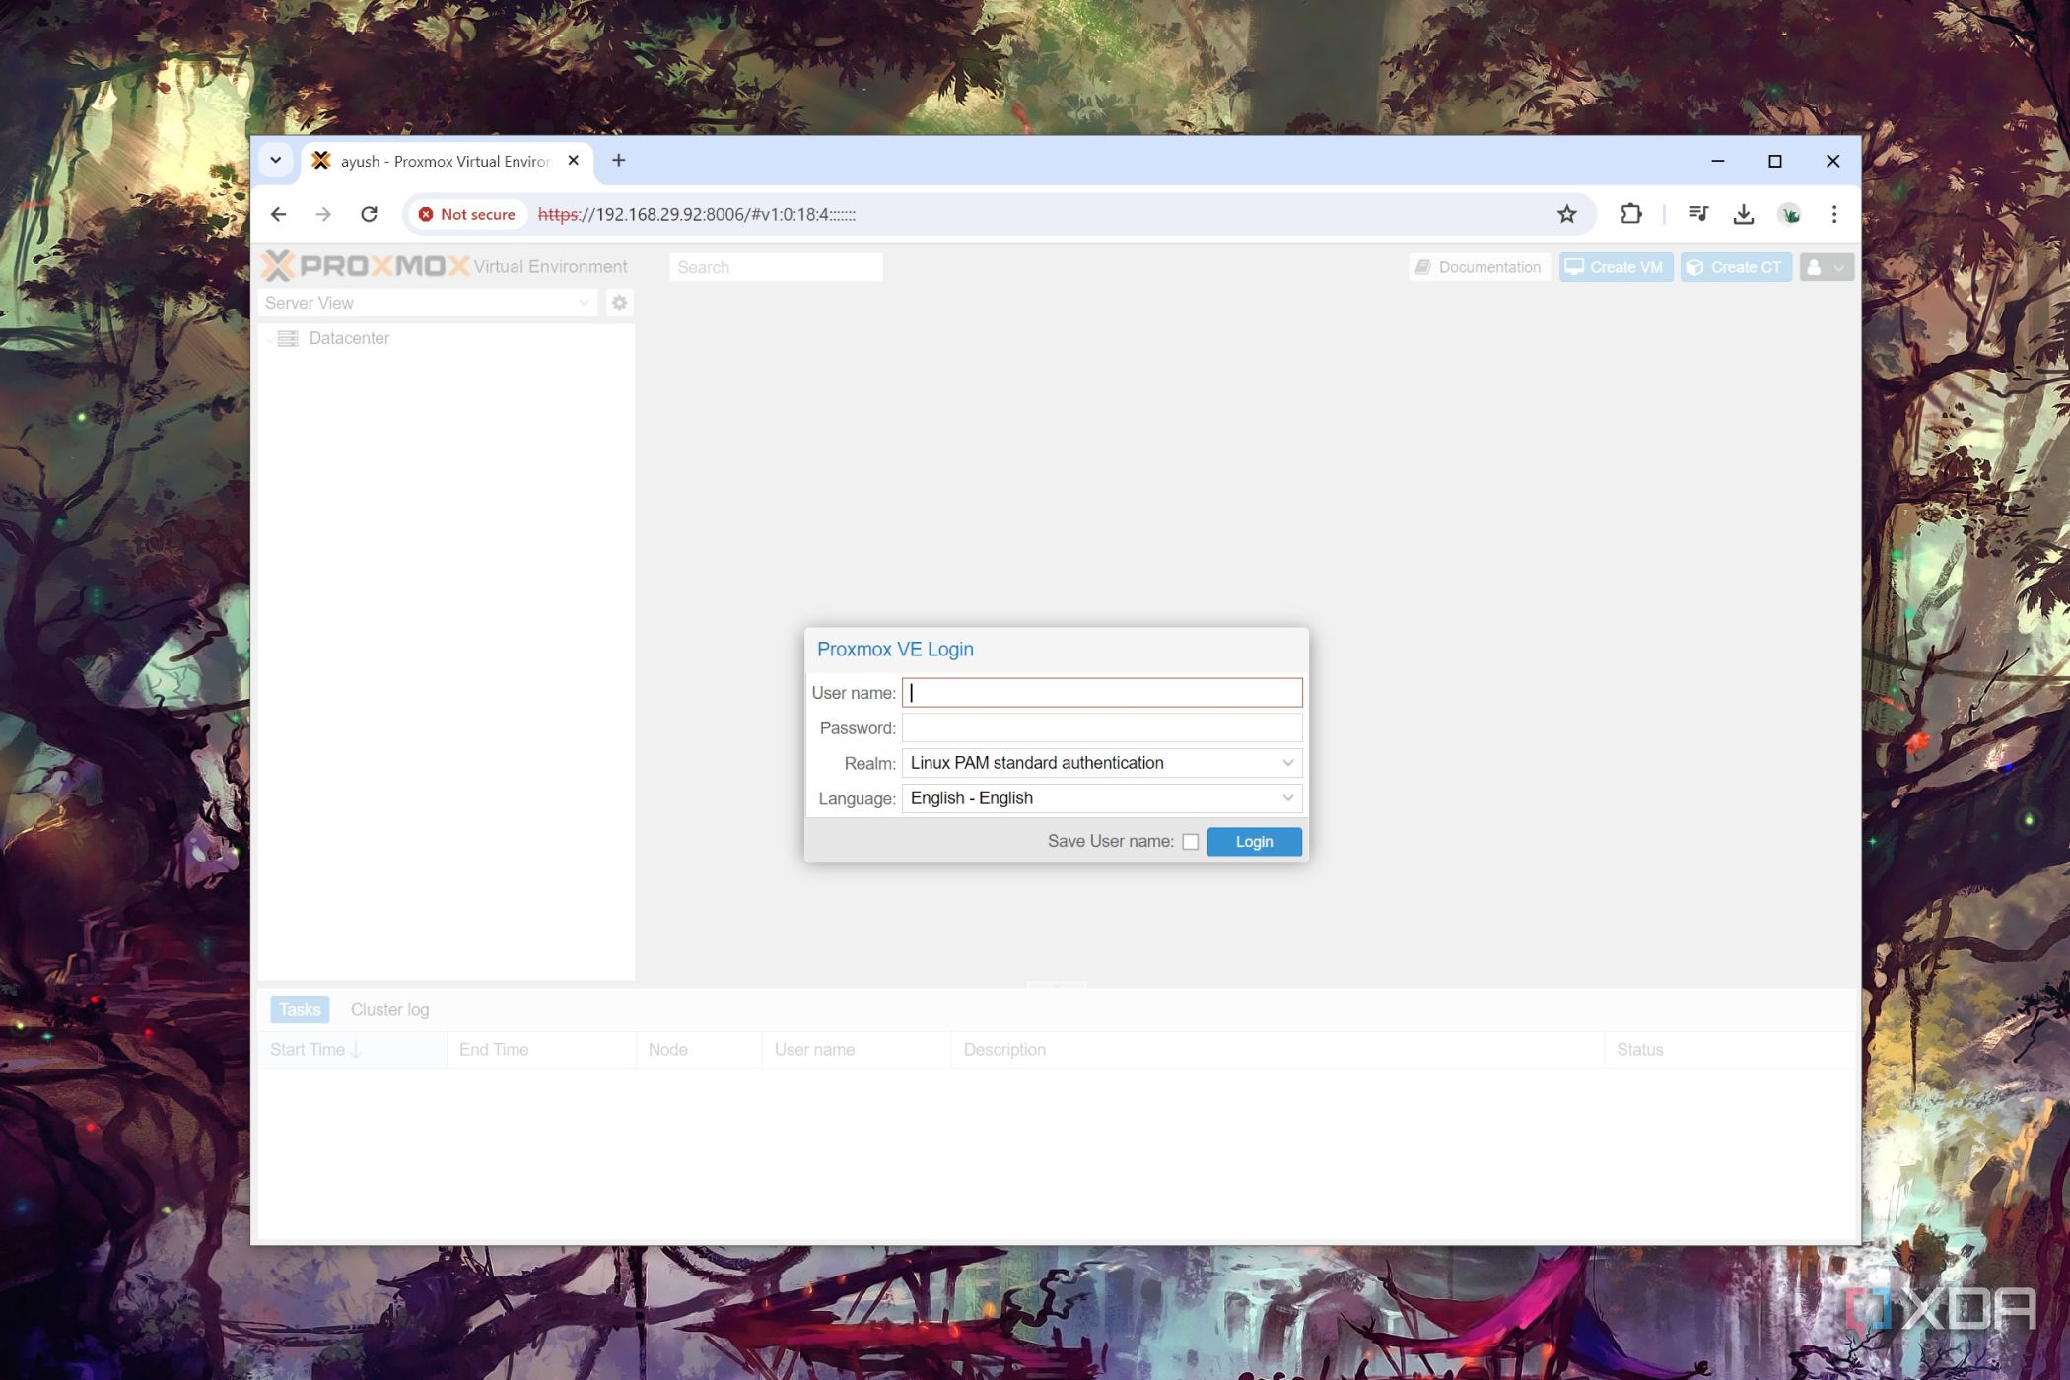Click the Node column header
Image resolution: width=2070 pixels, height=1380 pixels.
click(x=699, y=1050)
